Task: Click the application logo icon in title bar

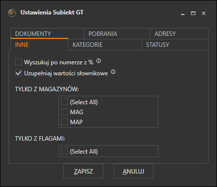Action: coord(12,13)
